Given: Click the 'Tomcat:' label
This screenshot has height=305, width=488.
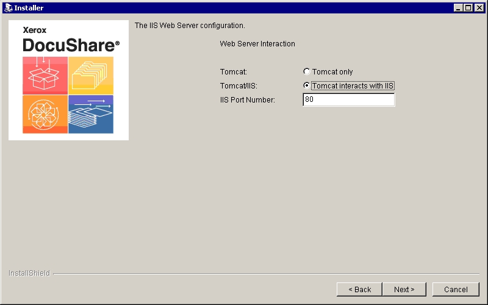Looking at the screenshot, I should 234,71.
